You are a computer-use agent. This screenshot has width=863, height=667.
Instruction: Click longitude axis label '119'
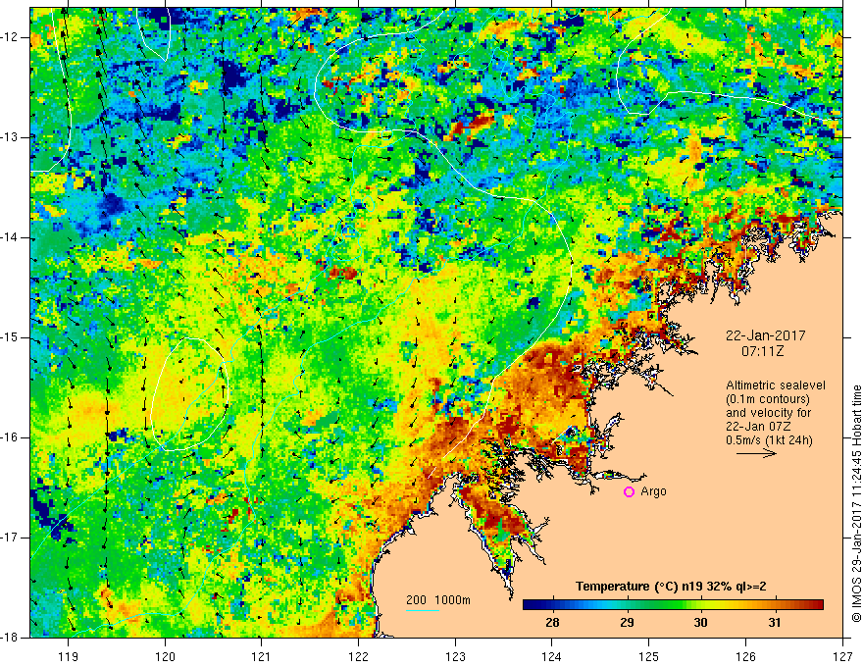(x=69, y=656)
